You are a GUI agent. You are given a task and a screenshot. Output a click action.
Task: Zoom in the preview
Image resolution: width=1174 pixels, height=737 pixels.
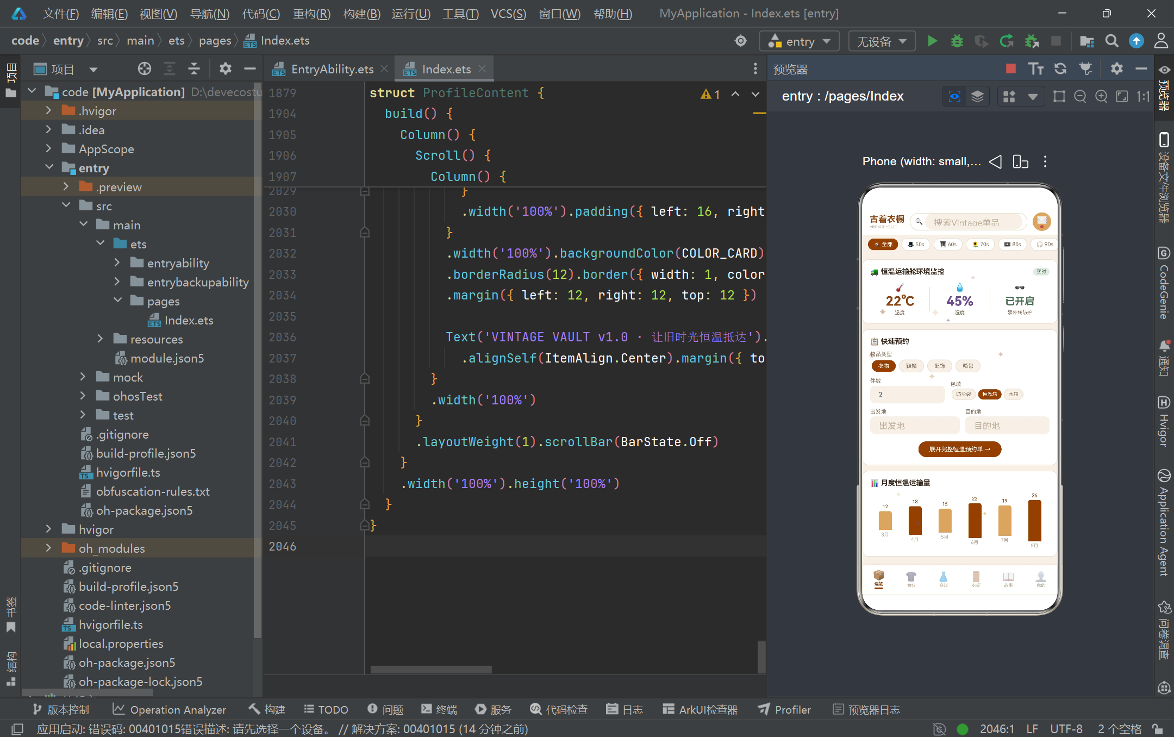click(x=1101, y=96)
